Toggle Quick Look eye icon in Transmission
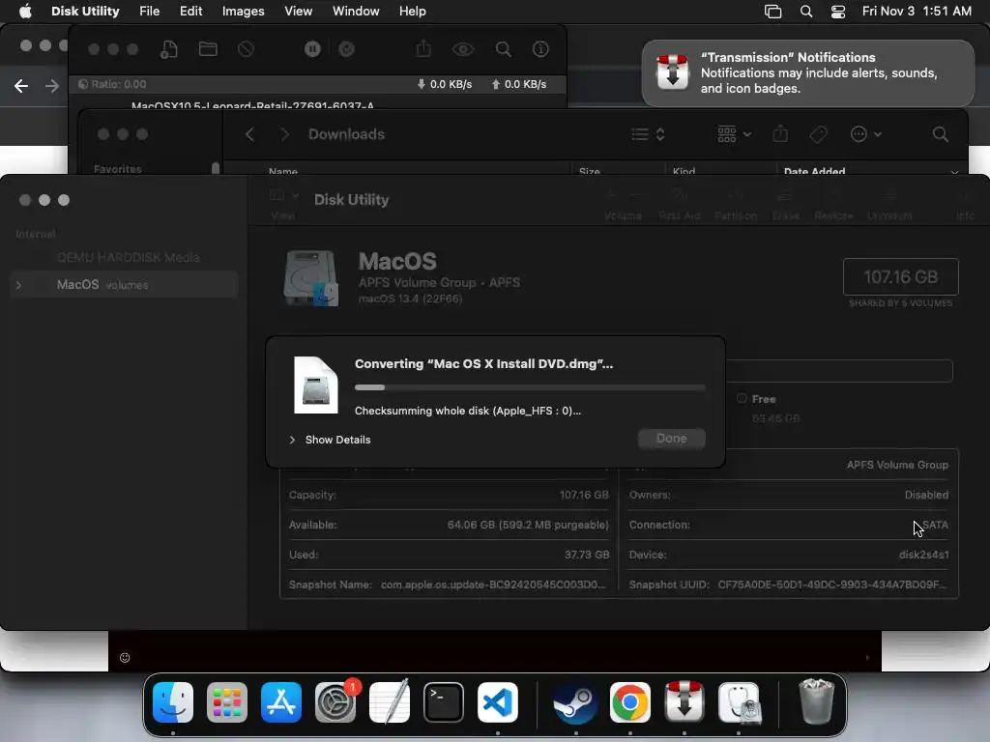The height and width of the screenshot is (742, 990). pyautogui.click(x=463, y=49)
